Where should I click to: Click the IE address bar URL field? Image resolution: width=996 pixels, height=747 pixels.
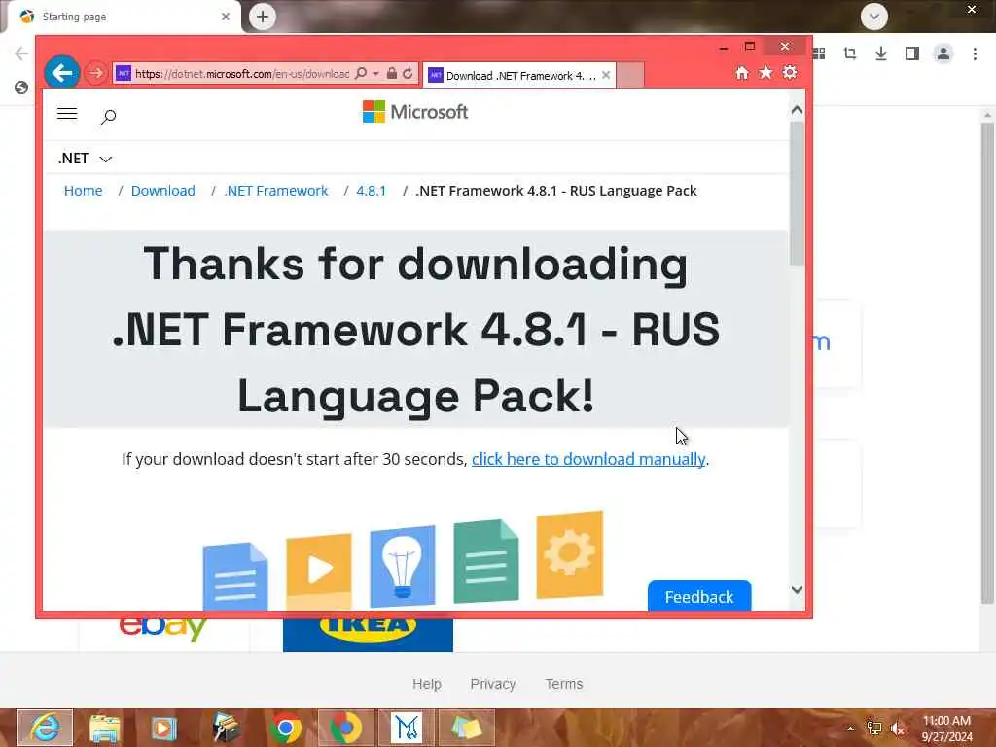pos(241,74)
